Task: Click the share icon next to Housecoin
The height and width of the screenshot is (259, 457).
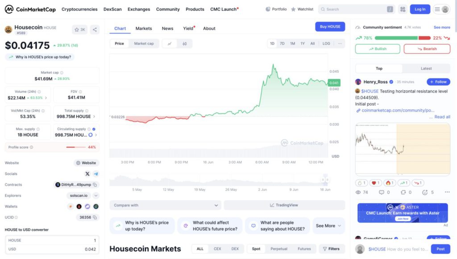Action: 95,29
